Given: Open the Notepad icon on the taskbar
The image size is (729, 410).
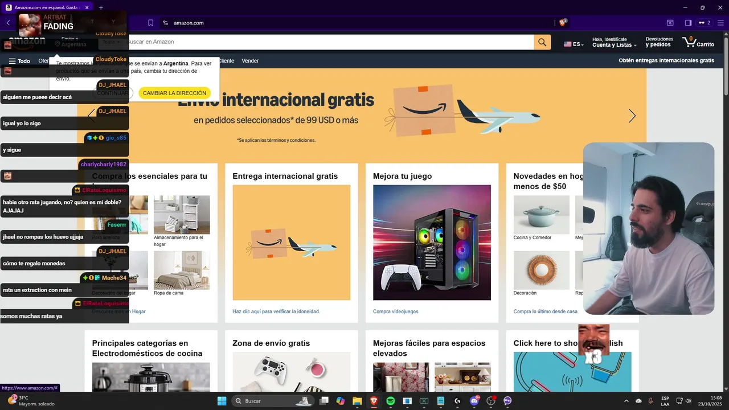Looking at the screenshot, I should [x=441, y=401].
